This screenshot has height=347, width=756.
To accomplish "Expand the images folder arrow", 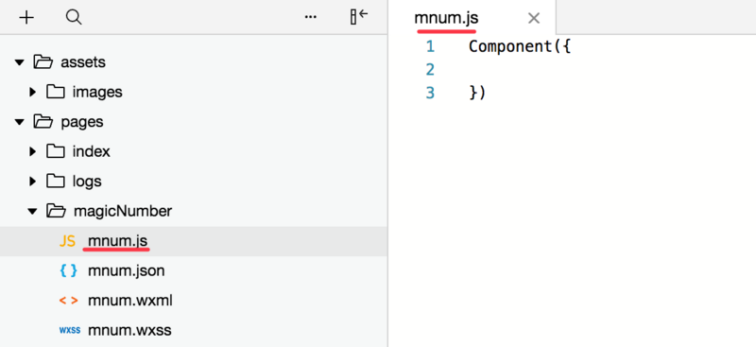I will 32,92.
